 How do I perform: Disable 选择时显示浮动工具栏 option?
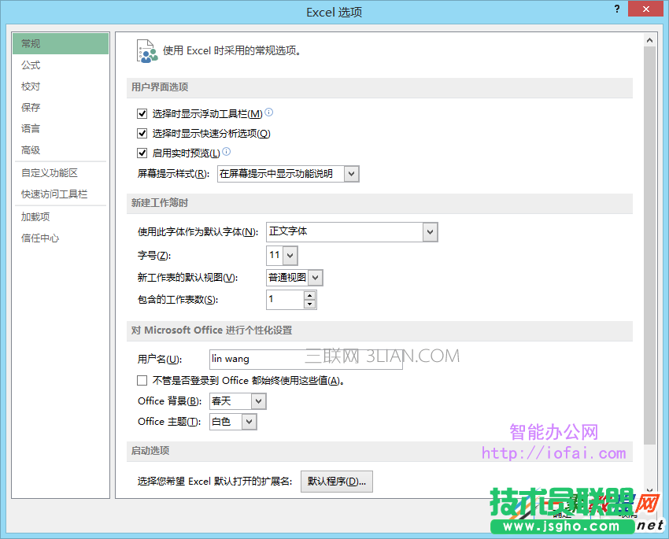click(x=142, y=113)
